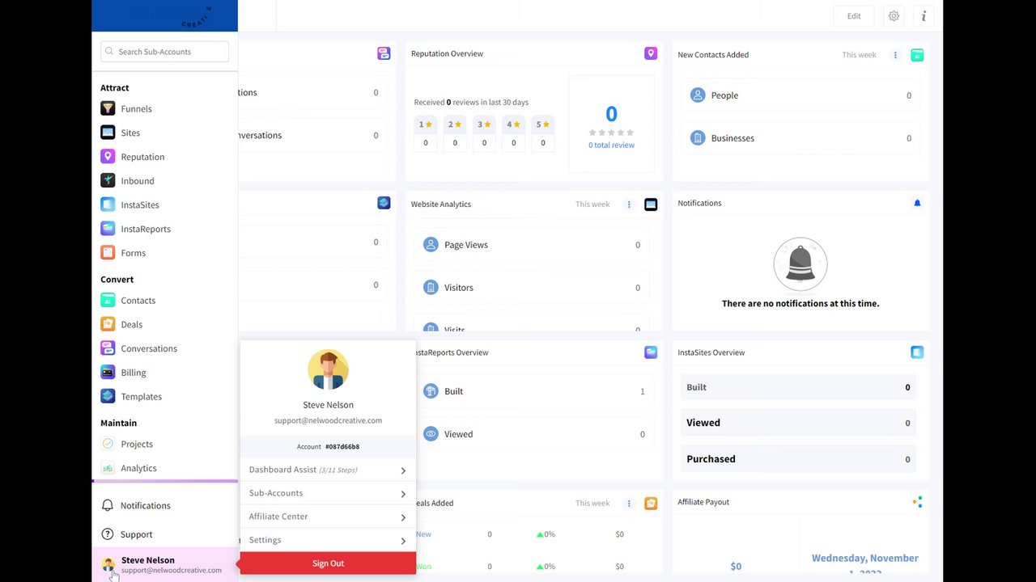
Task: Click the Deals Added widget icon
Action: point(651,503)
